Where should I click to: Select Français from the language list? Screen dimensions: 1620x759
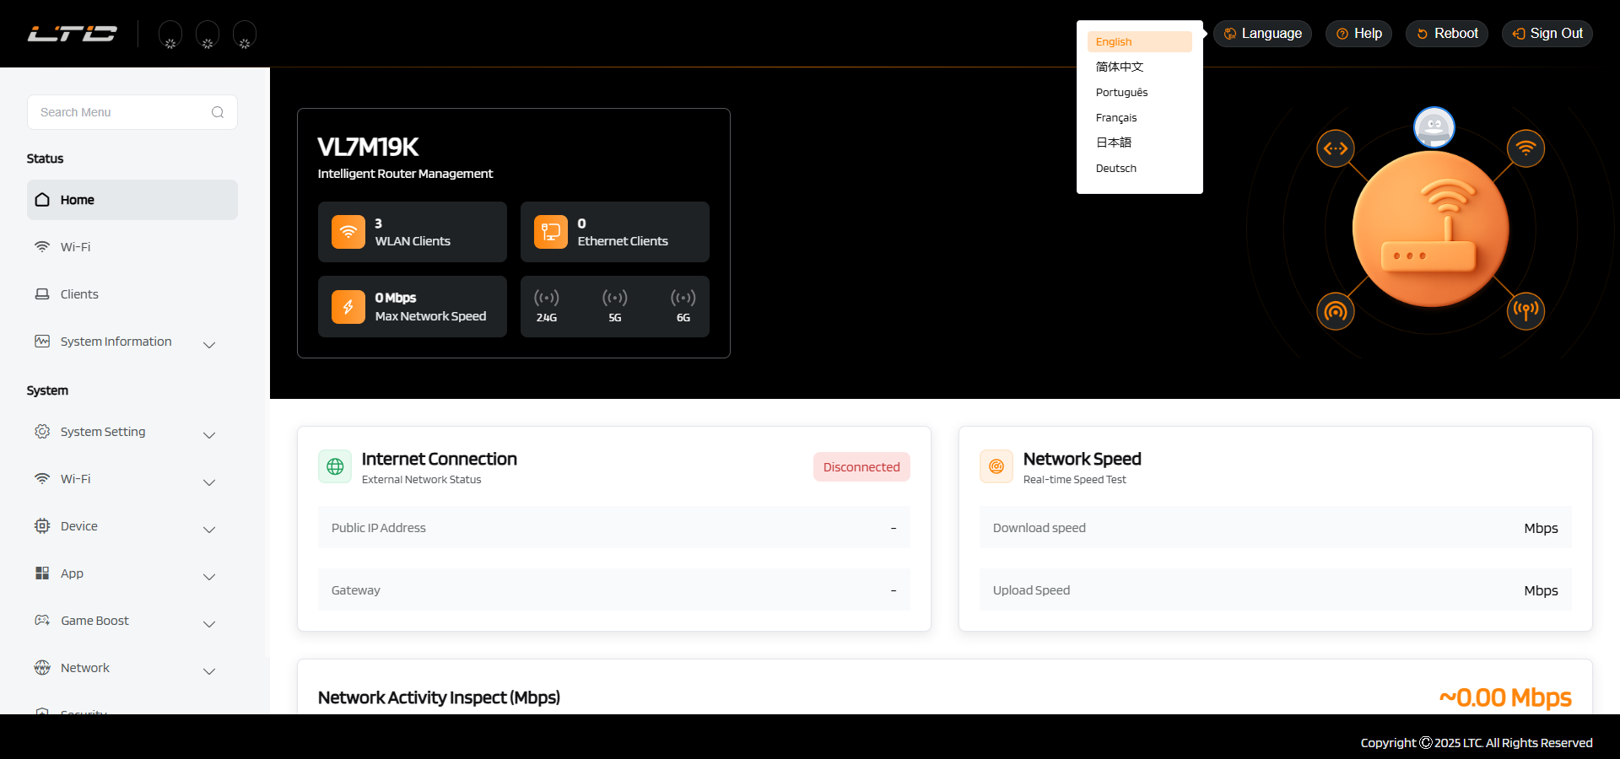pos(1116,118)
